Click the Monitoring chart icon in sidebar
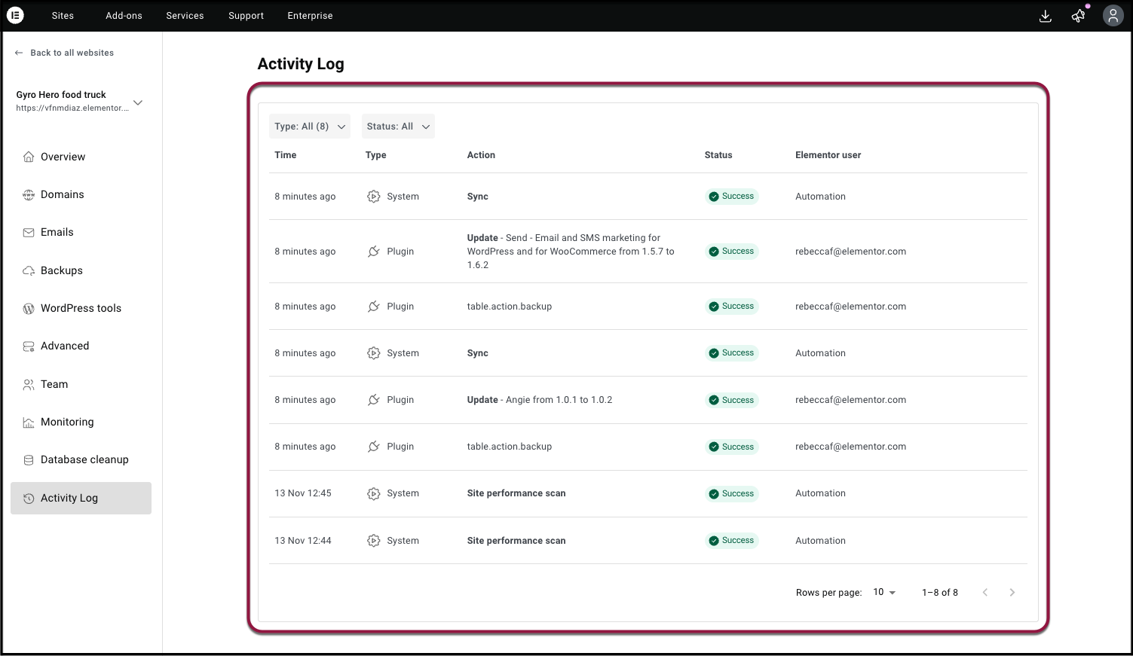The height and width of the screenshot is (656, 1133). point(29,423)
